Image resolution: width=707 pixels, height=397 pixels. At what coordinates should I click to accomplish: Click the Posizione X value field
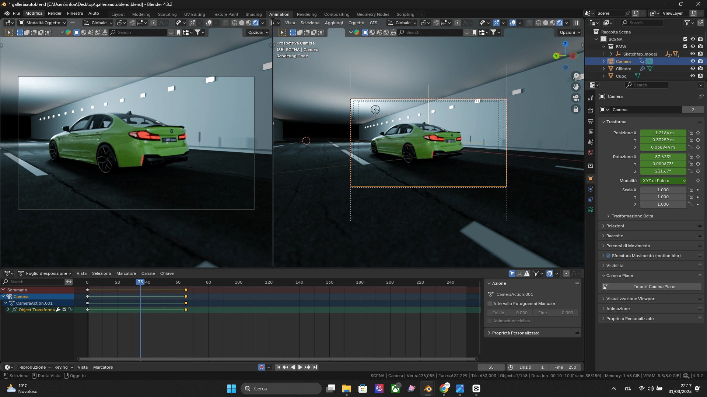(663, 133)
